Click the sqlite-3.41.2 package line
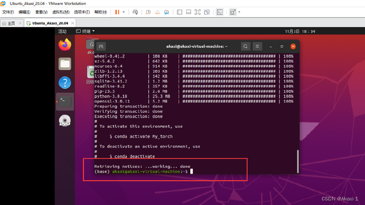The image size is (365, 205). (x=193, y=81)
